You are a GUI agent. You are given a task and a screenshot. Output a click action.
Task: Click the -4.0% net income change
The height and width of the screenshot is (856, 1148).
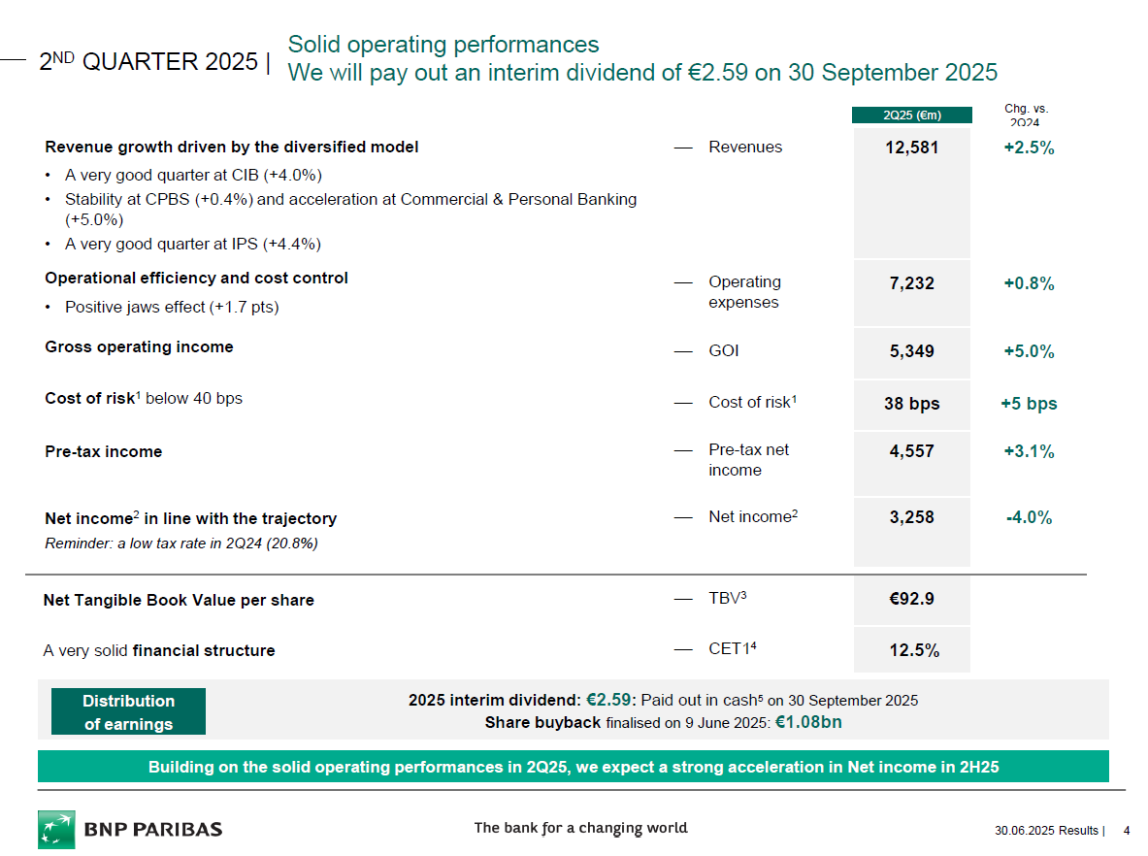(1029, 517)
